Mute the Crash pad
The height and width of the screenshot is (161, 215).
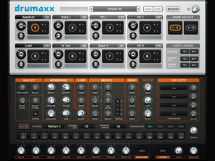point(46,53)
